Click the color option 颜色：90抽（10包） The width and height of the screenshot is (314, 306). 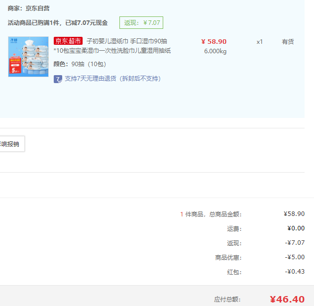pyautogui.click(x=80, y=64)
